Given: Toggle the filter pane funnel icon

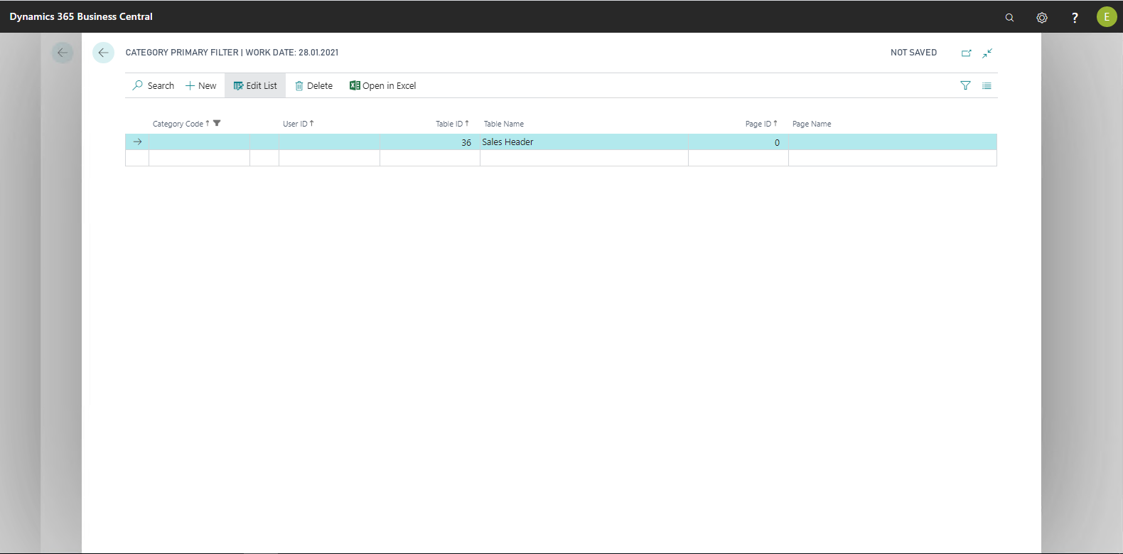Looking at the screenshot, I should tap(965, 85).
